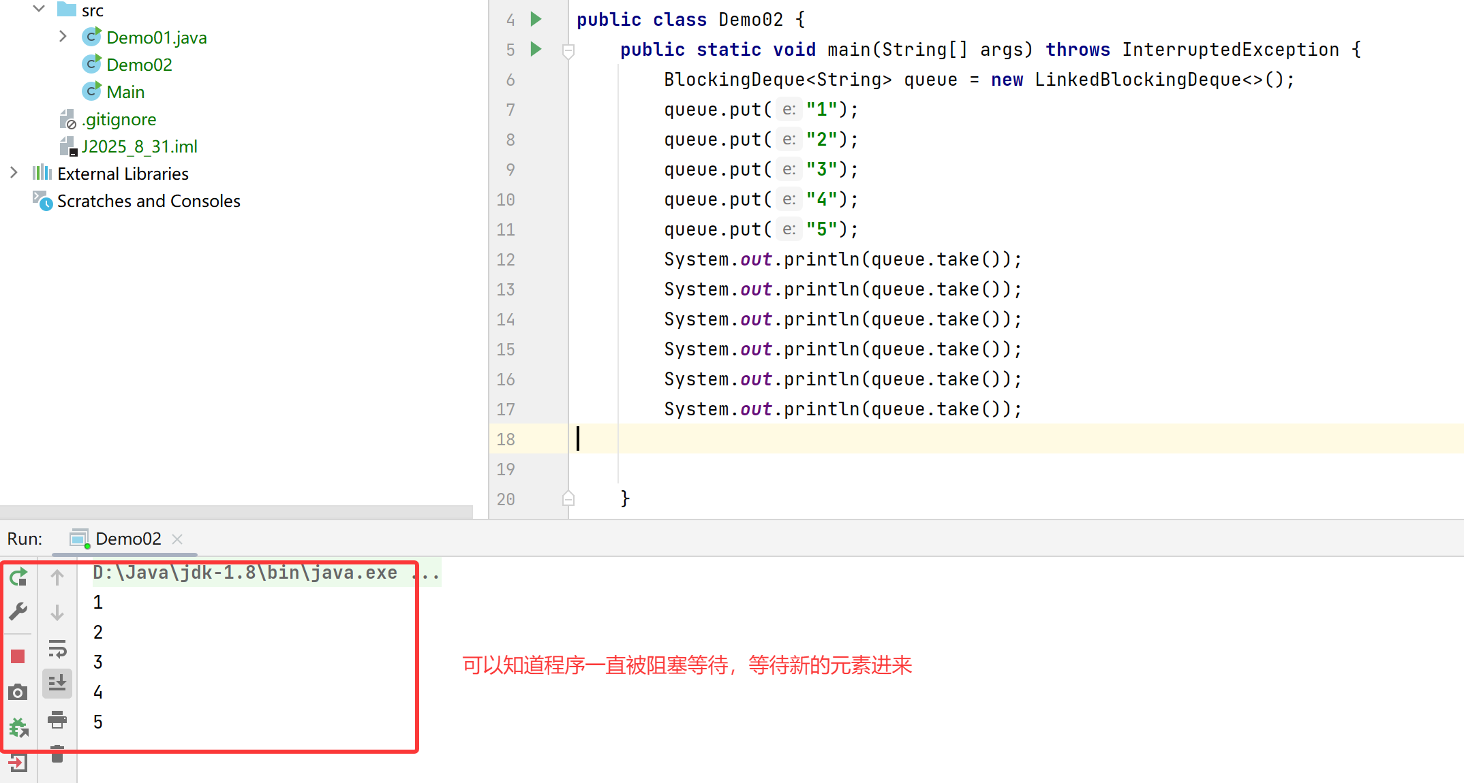Clear console with trash icon
This screenshot has width=1464, height=783.
click(57, 754)
